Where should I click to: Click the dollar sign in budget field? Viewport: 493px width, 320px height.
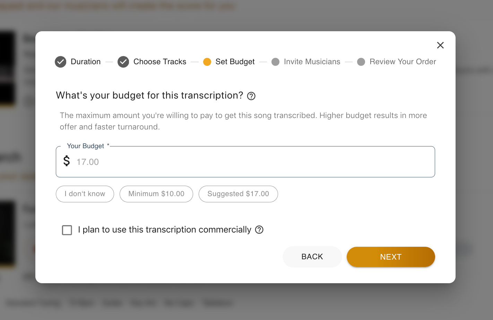(x=67, y=161)
